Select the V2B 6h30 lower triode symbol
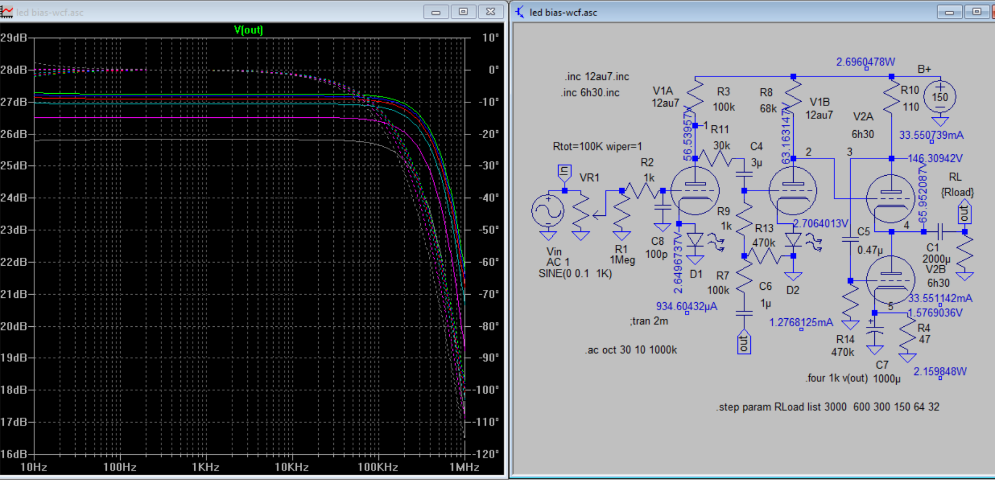This screenshot has width=995, height=480. tap(890, 280)
